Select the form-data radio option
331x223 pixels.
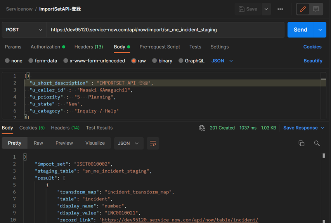(x=31, y=61)
